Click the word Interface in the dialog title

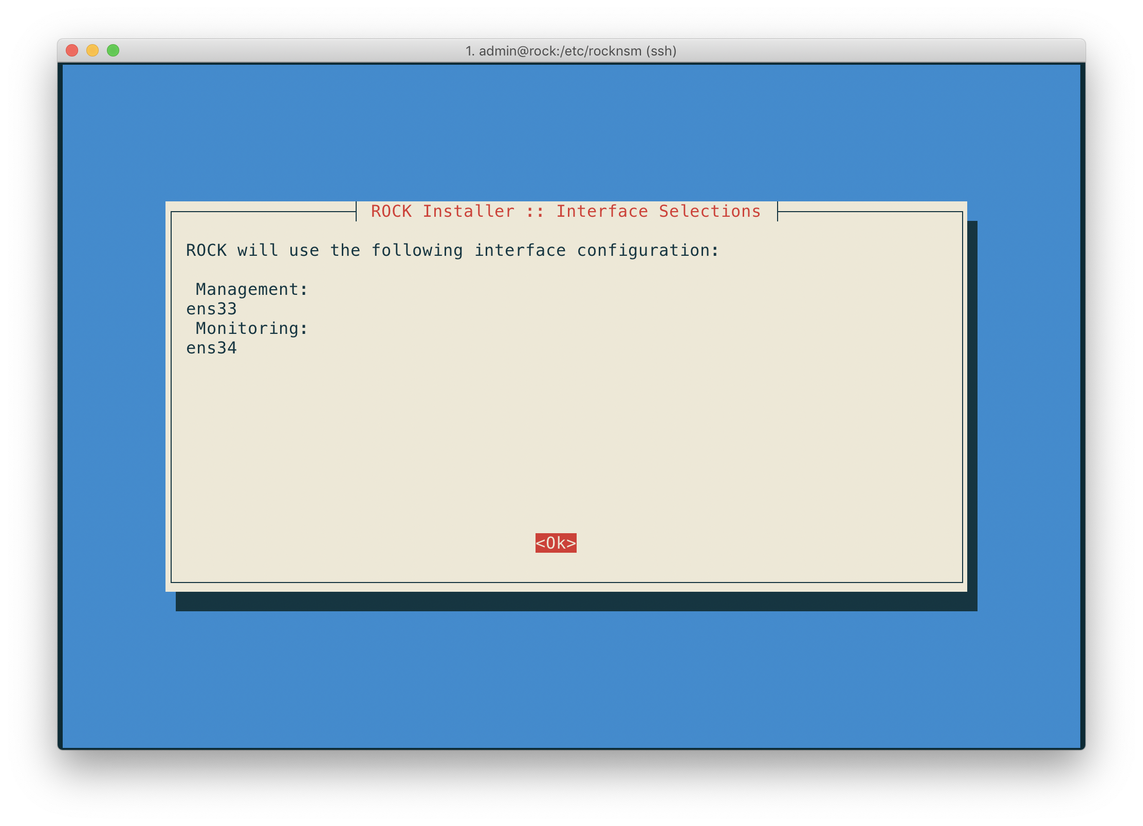(x=602, y=211)
